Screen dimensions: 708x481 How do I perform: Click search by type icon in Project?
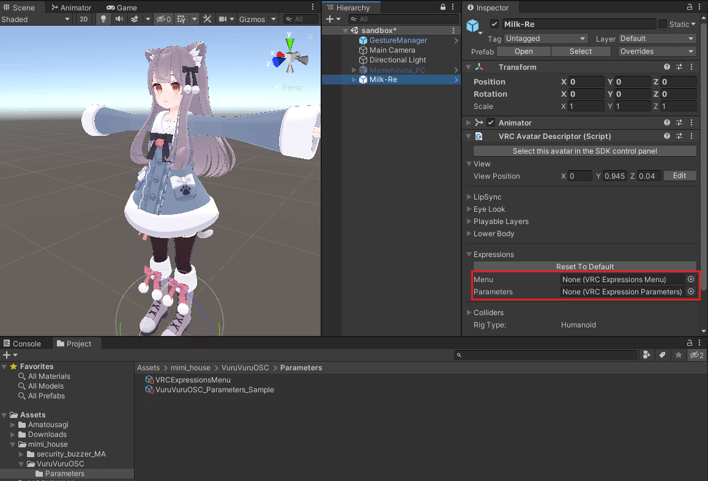[647, 355]
